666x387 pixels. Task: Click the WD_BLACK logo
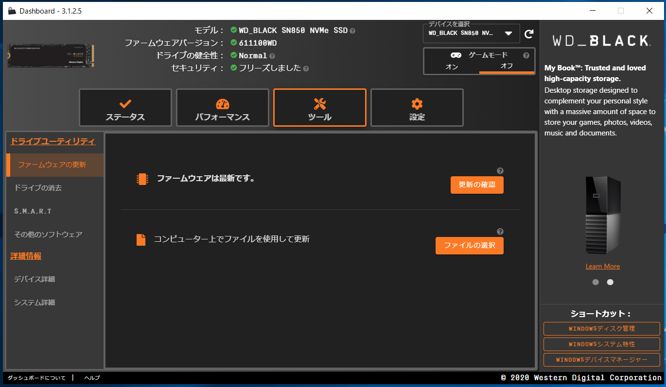[602, 41]
